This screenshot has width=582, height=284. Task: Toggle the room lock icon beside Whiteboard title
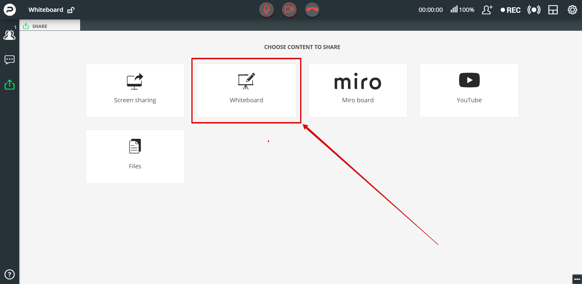tap(71, 10)
